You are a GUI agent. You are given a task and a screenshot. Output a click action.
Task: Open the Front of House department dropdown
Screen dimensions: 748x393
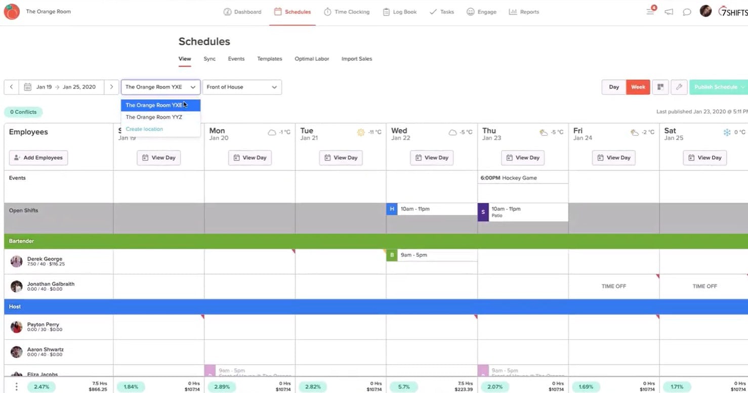click(242, 87)
